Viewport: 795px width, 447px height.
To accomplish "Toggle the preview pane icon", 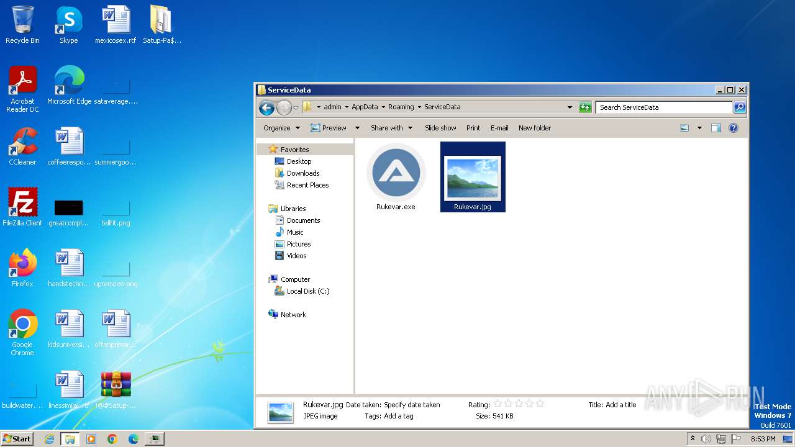I will pyautogui.click(x=716, y=128).
